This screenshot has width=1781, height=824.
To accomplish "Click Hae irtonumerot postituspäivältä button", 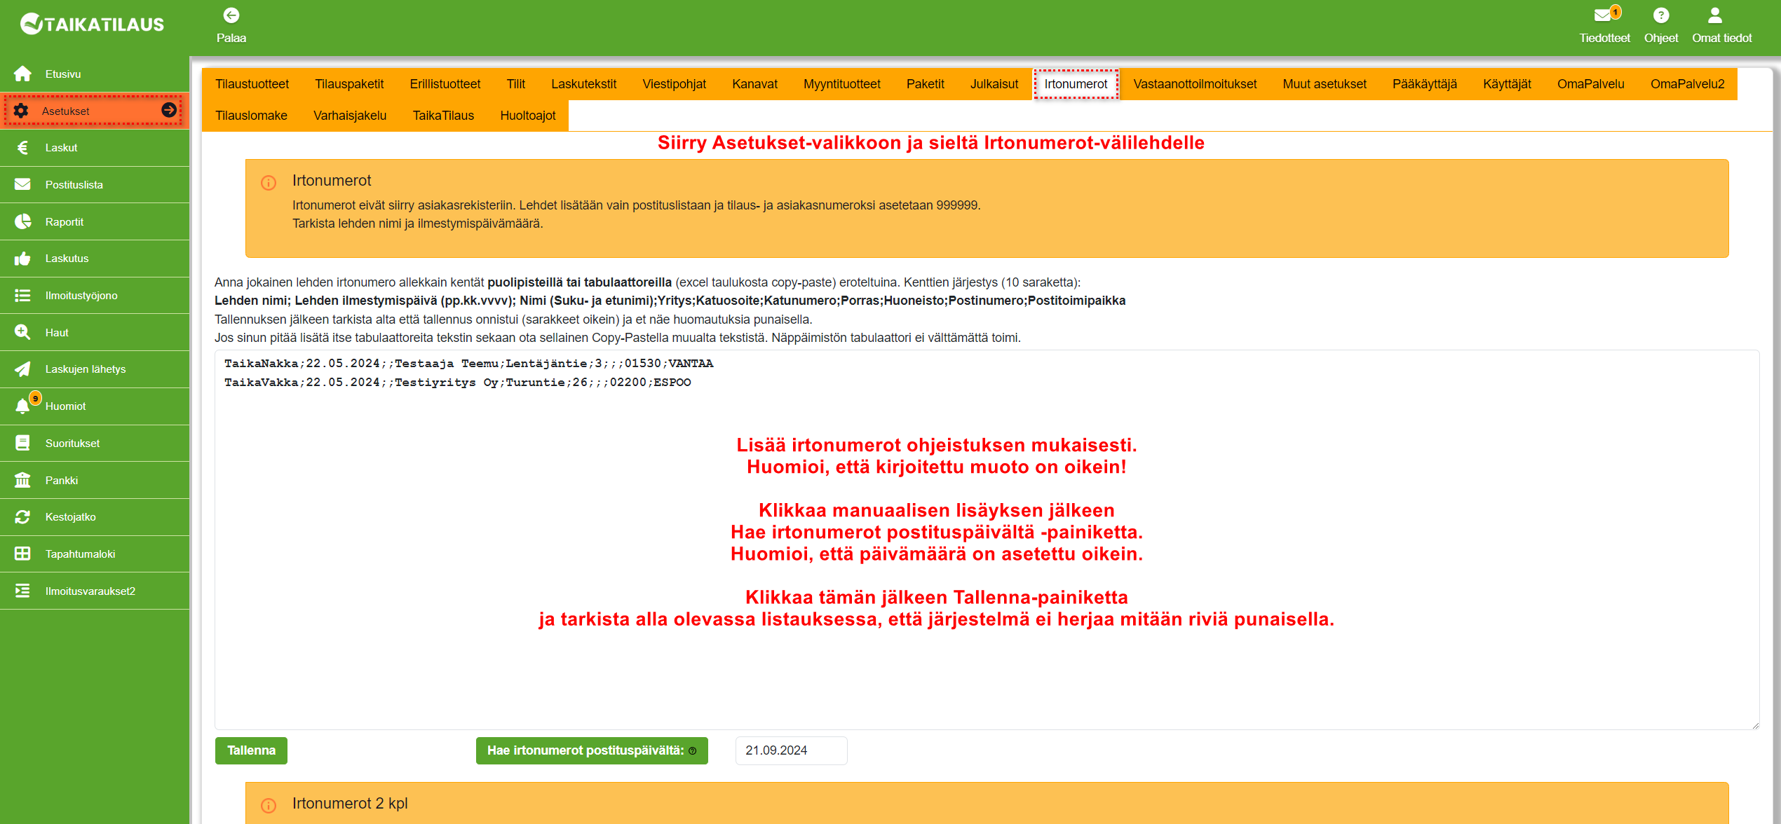I will [592, 750].
